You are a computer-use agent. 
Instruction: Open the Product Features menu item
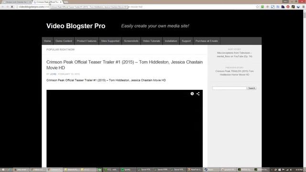pyautogui.click(x=87, y=41)
